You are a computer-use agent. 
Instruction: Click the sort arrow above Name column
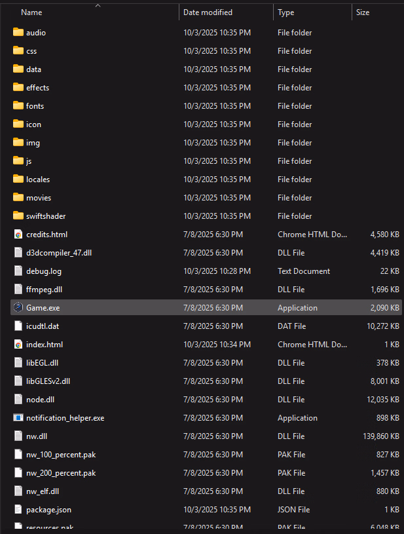(98, 5)
